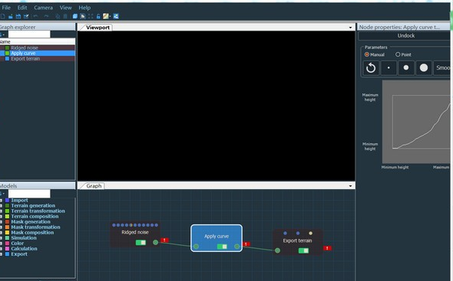
Task: Open the Camera menu
Action: (43, 8)
